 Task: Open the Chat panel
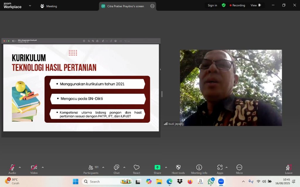[117, 169]
